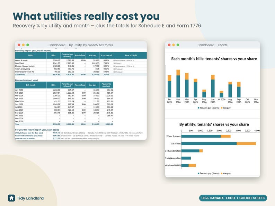The width and height of the screenshot is (275, 206).
Task: Click the 'For your tax return' section heading
Action: click(37, 130)
